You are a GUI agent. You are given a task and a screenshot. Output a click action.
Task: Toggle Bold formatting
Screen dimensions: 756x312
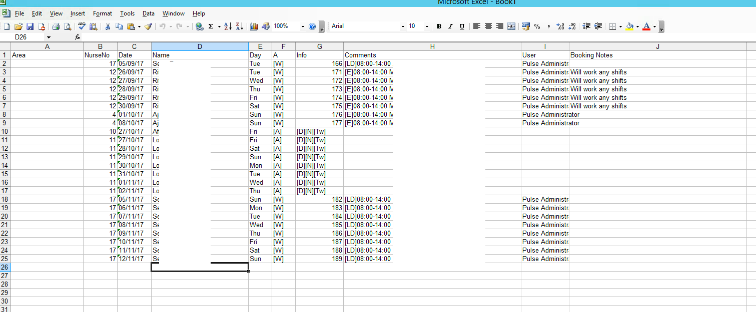click(439, 26)
